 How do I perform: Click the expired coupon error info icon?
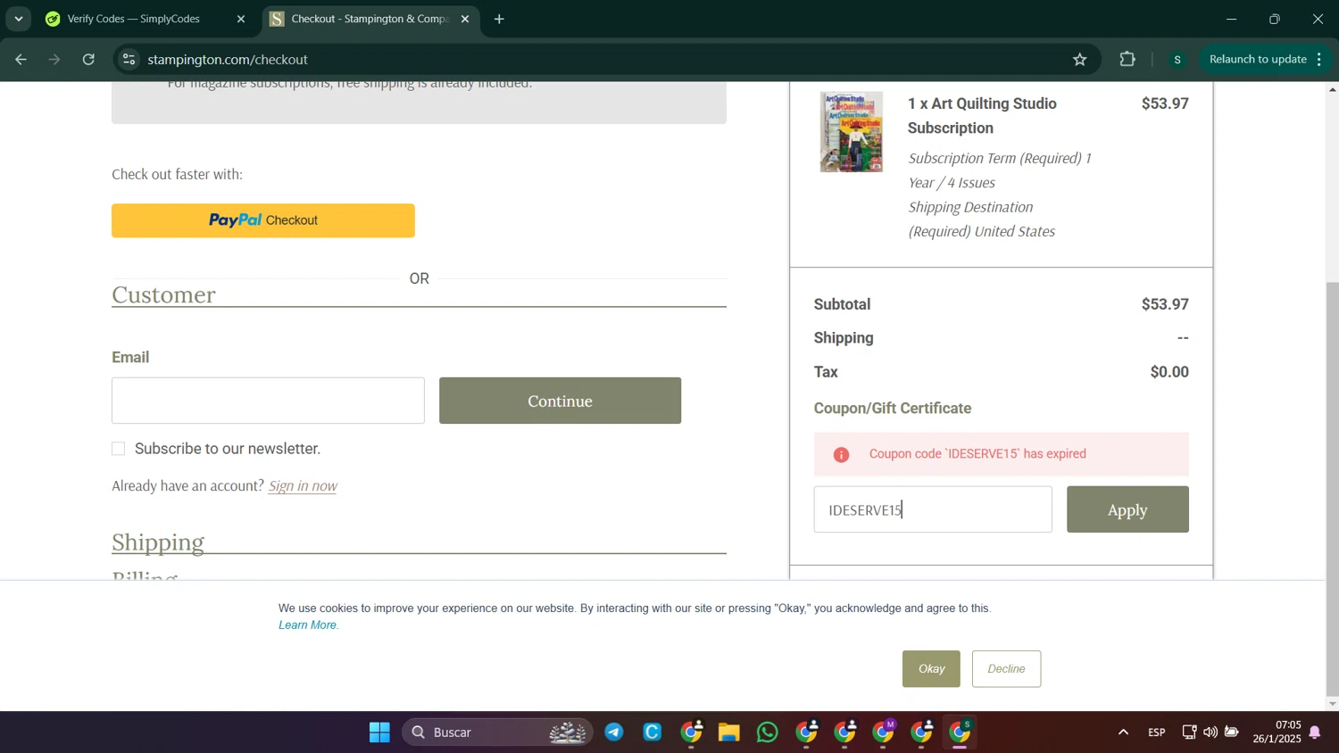[x=841, y=454]
